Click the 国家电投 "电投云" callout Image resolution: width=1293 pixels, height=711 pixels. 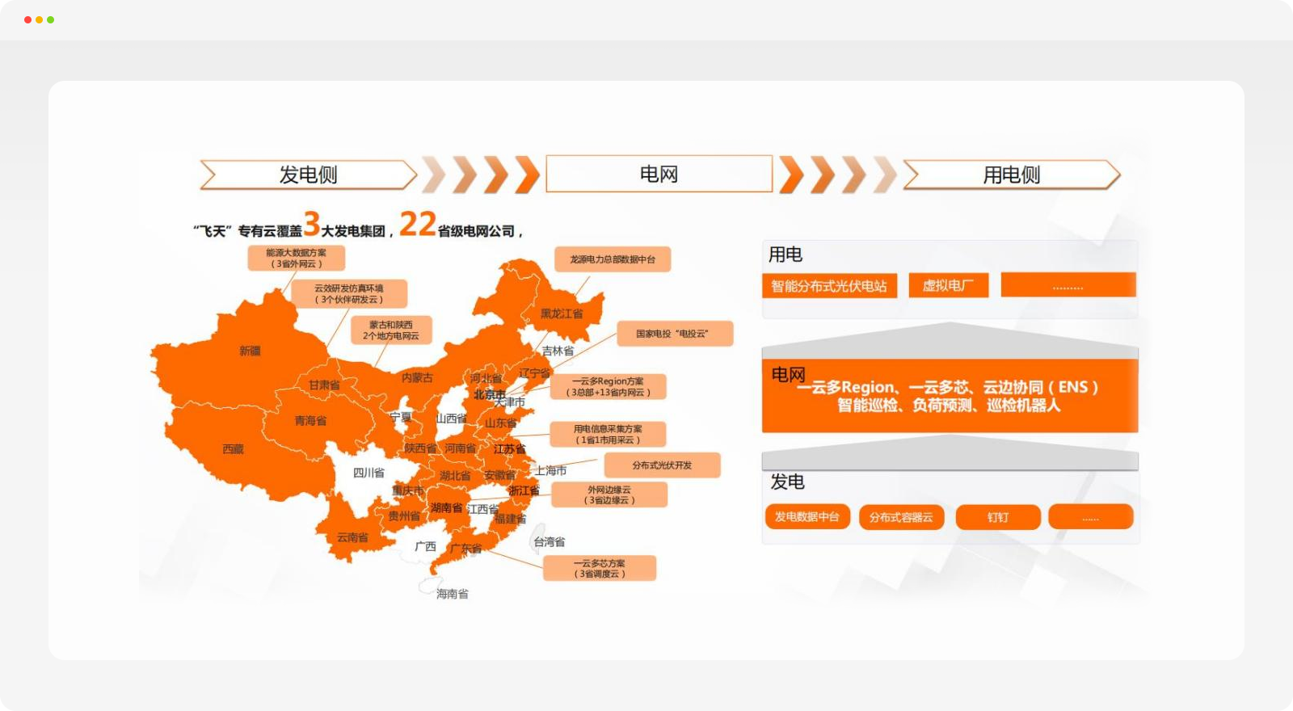674,334
